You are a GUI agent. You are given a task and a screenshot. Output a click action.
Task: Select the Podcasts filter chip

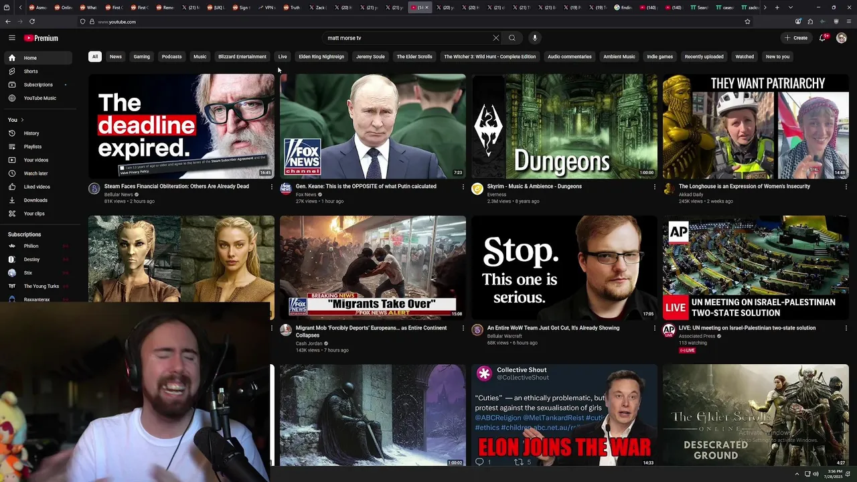[171, 56]
